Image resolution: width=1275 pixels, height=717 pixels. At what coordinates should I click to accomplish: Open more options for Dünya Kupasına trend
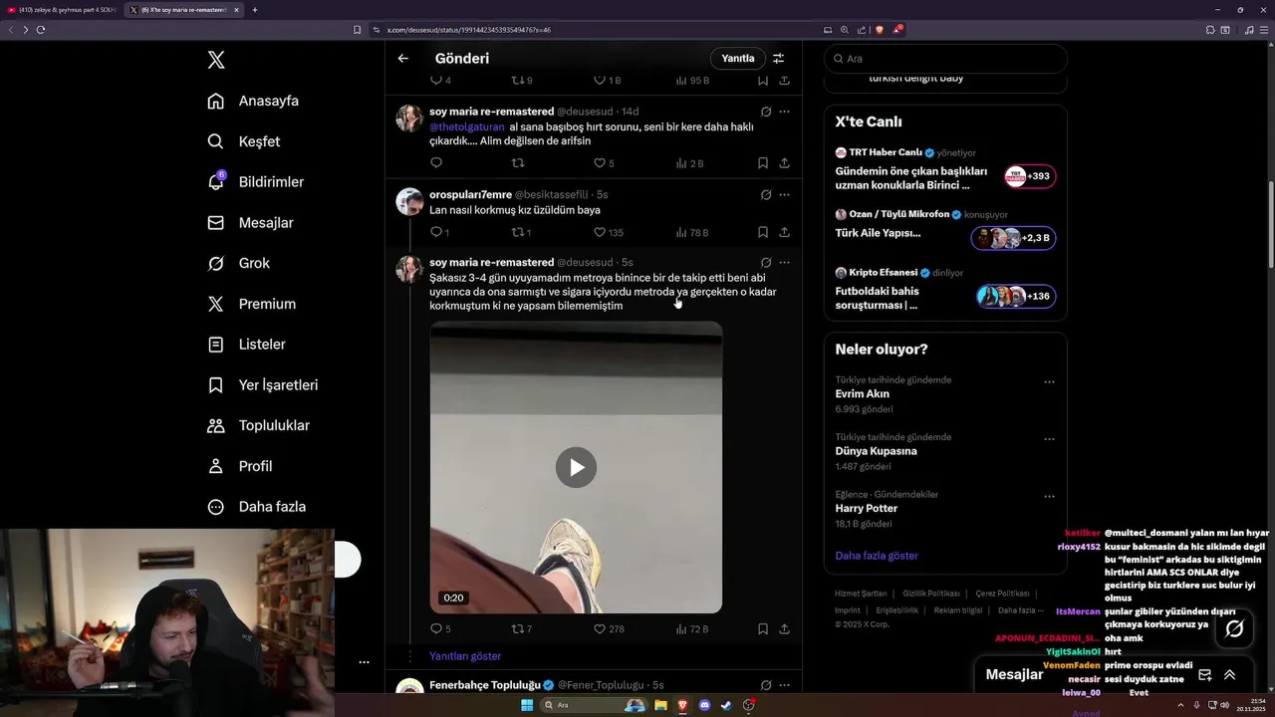coord(1049,439)
